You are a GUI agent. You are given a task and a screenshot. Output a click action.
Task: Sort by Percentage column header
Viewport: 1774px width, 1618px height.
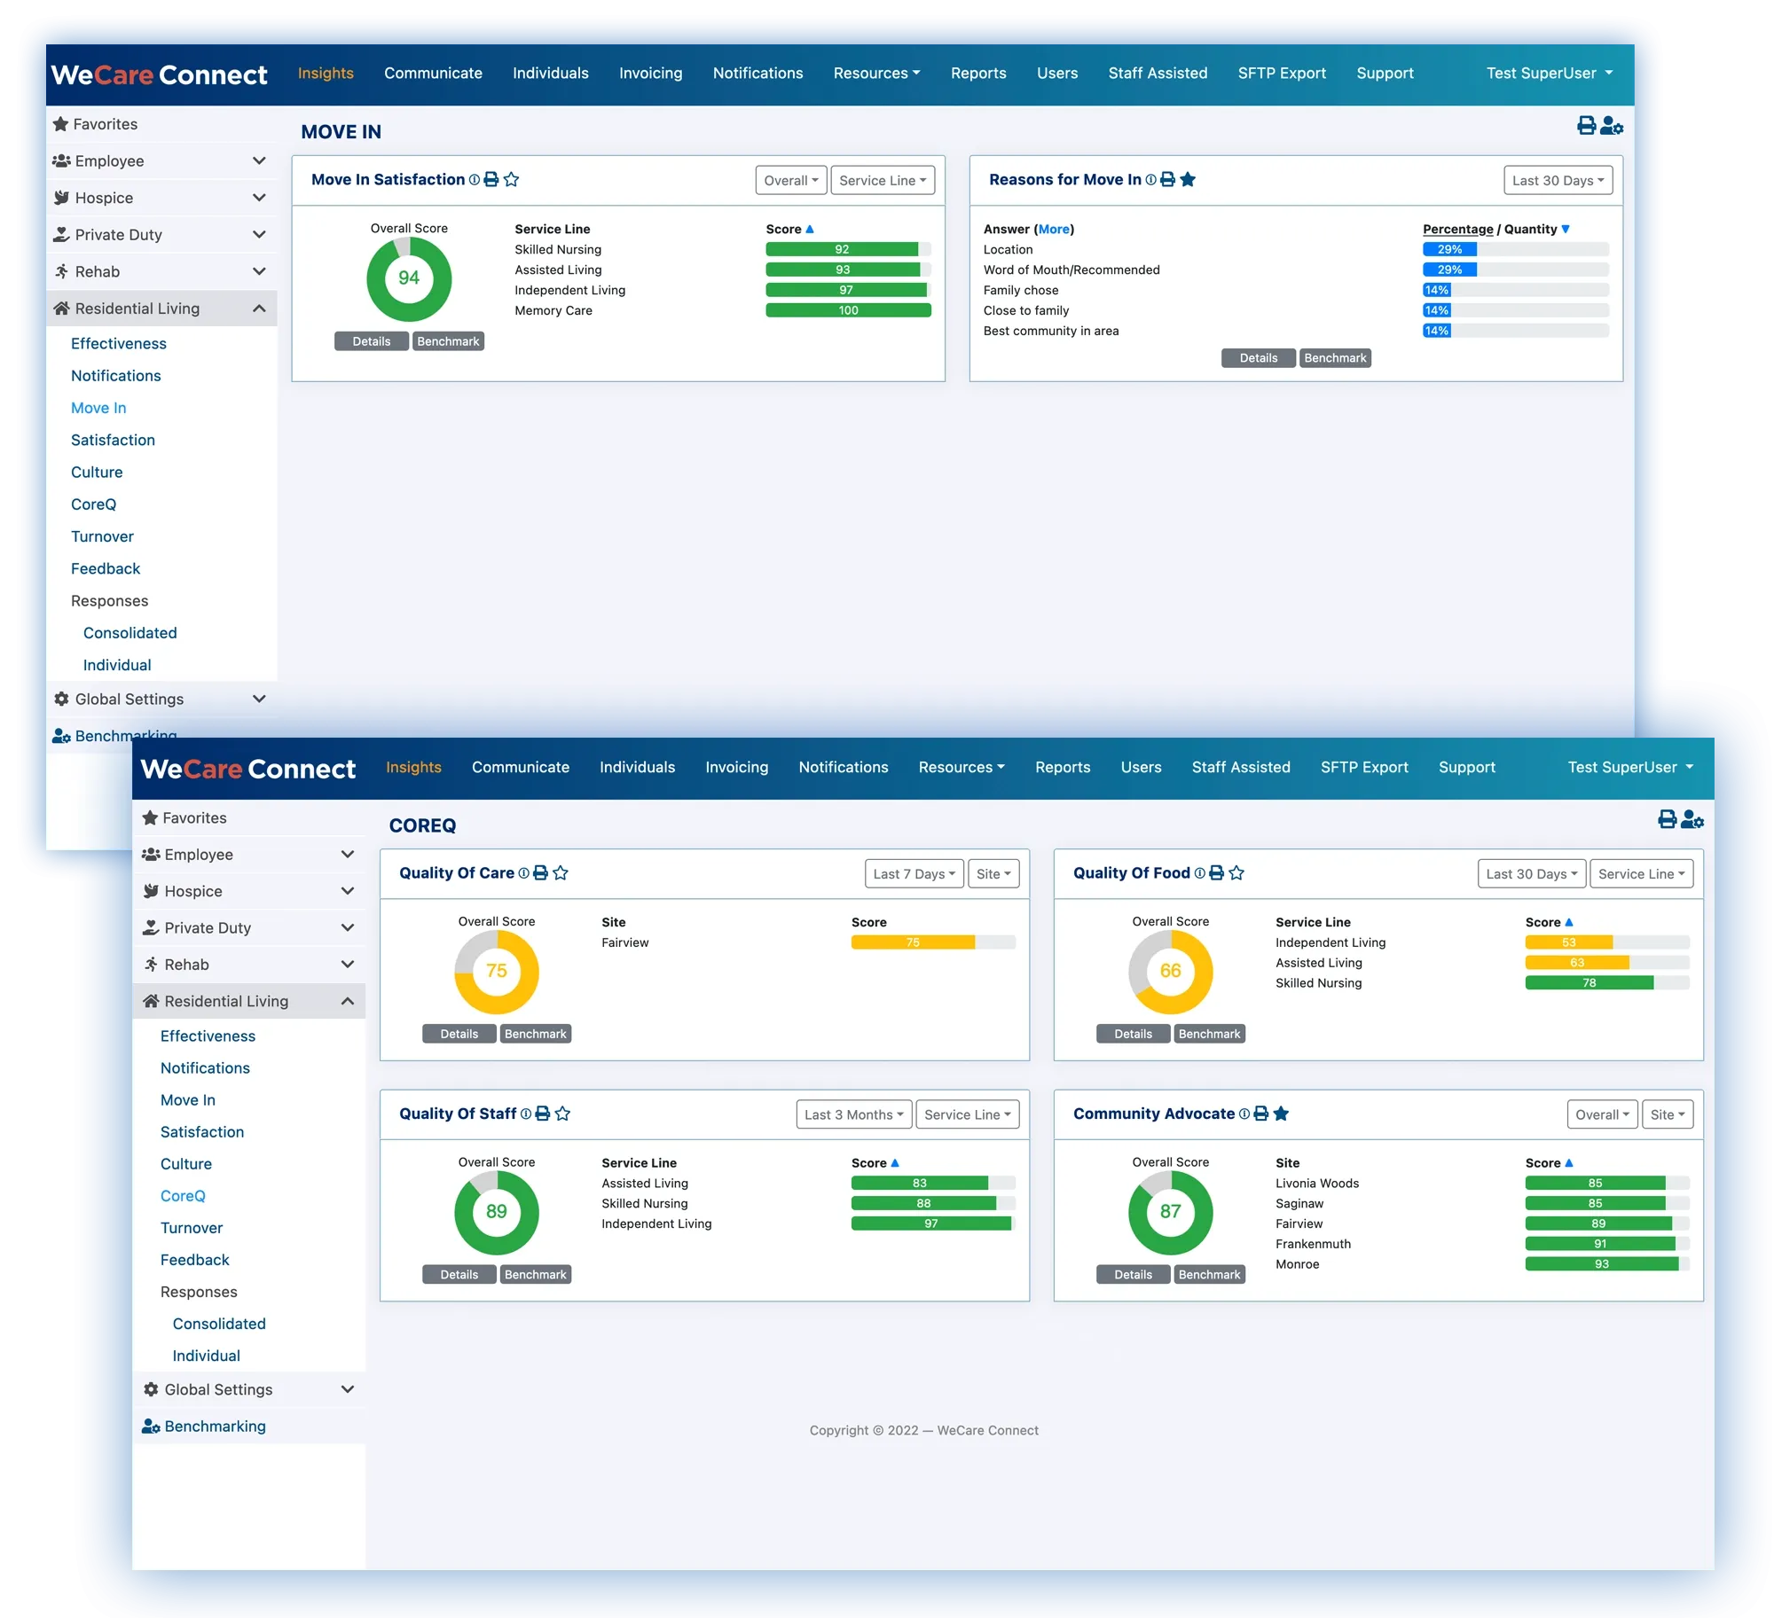(1457, 230)
